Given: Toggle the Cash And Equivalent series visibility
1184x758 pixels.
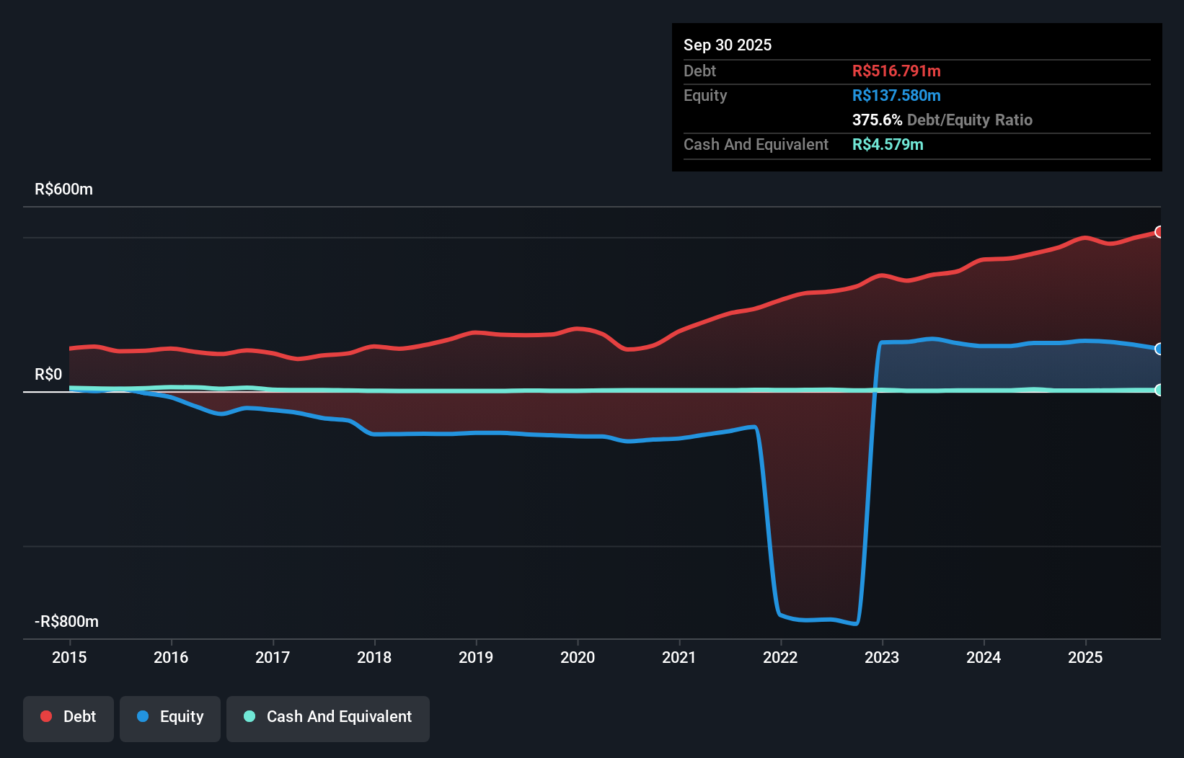Looking at the screenshot, I should pyautogui.click(x=328, y=718).
